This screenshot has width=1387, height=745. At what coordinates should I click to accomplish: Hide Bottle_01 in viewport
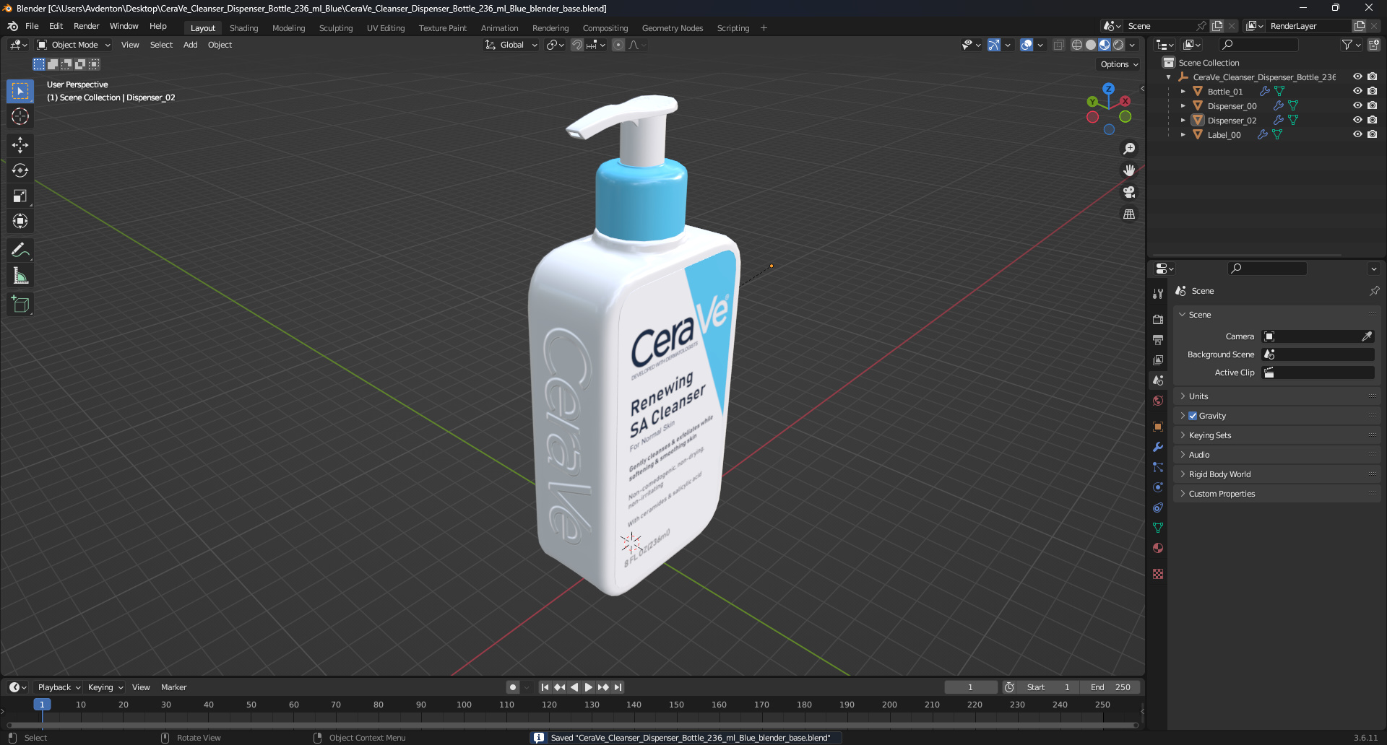1357,91
